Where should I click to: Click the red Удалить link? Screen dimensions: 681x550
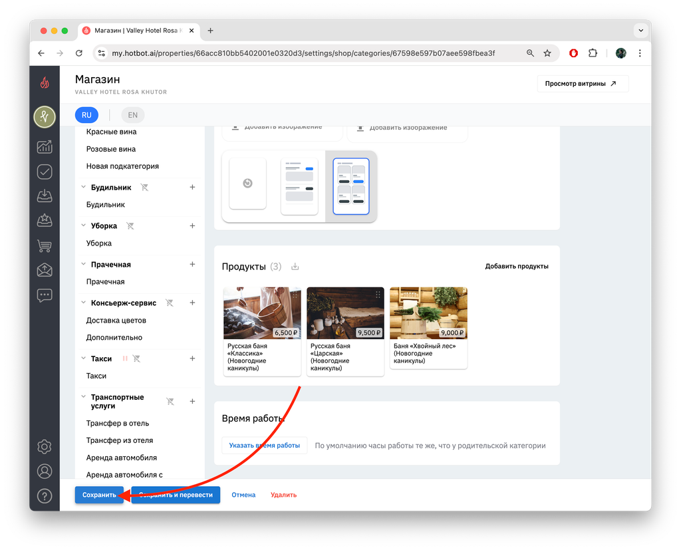[283, 495]
